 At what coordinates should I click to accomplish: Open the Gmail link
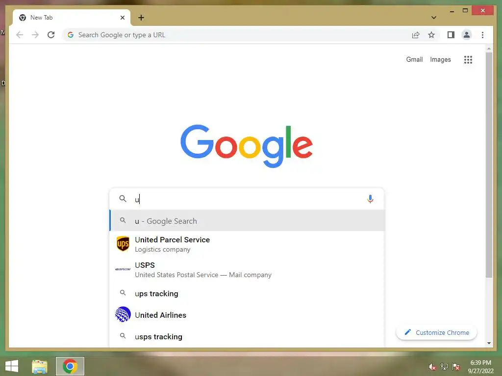click(x=414, y=59)
